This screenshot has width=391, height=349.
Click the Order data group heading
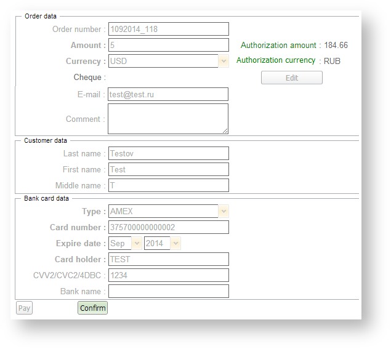click(x=41, y=16)
